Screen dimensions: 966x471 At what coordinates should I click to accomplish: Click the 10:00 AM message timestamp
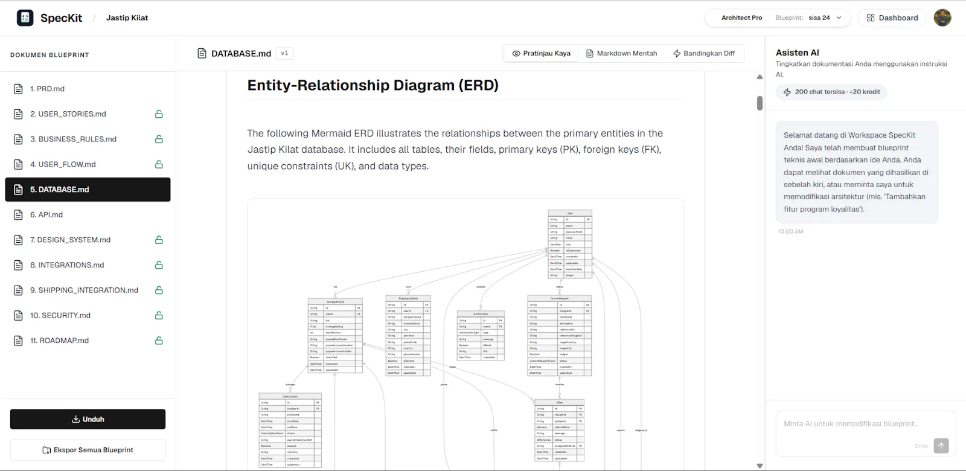pyautogui.click(x=790, y=232)
